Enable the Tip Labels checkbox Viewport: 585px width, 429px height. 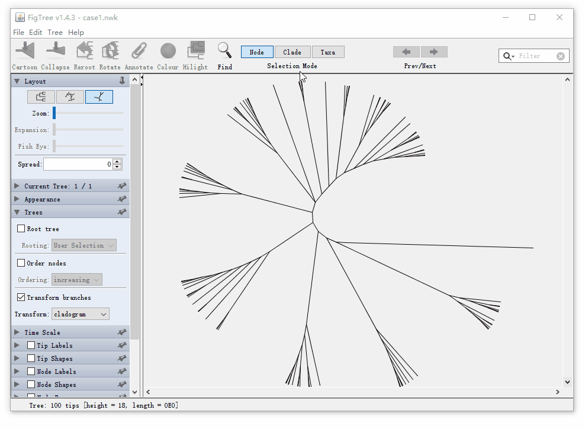31,345
